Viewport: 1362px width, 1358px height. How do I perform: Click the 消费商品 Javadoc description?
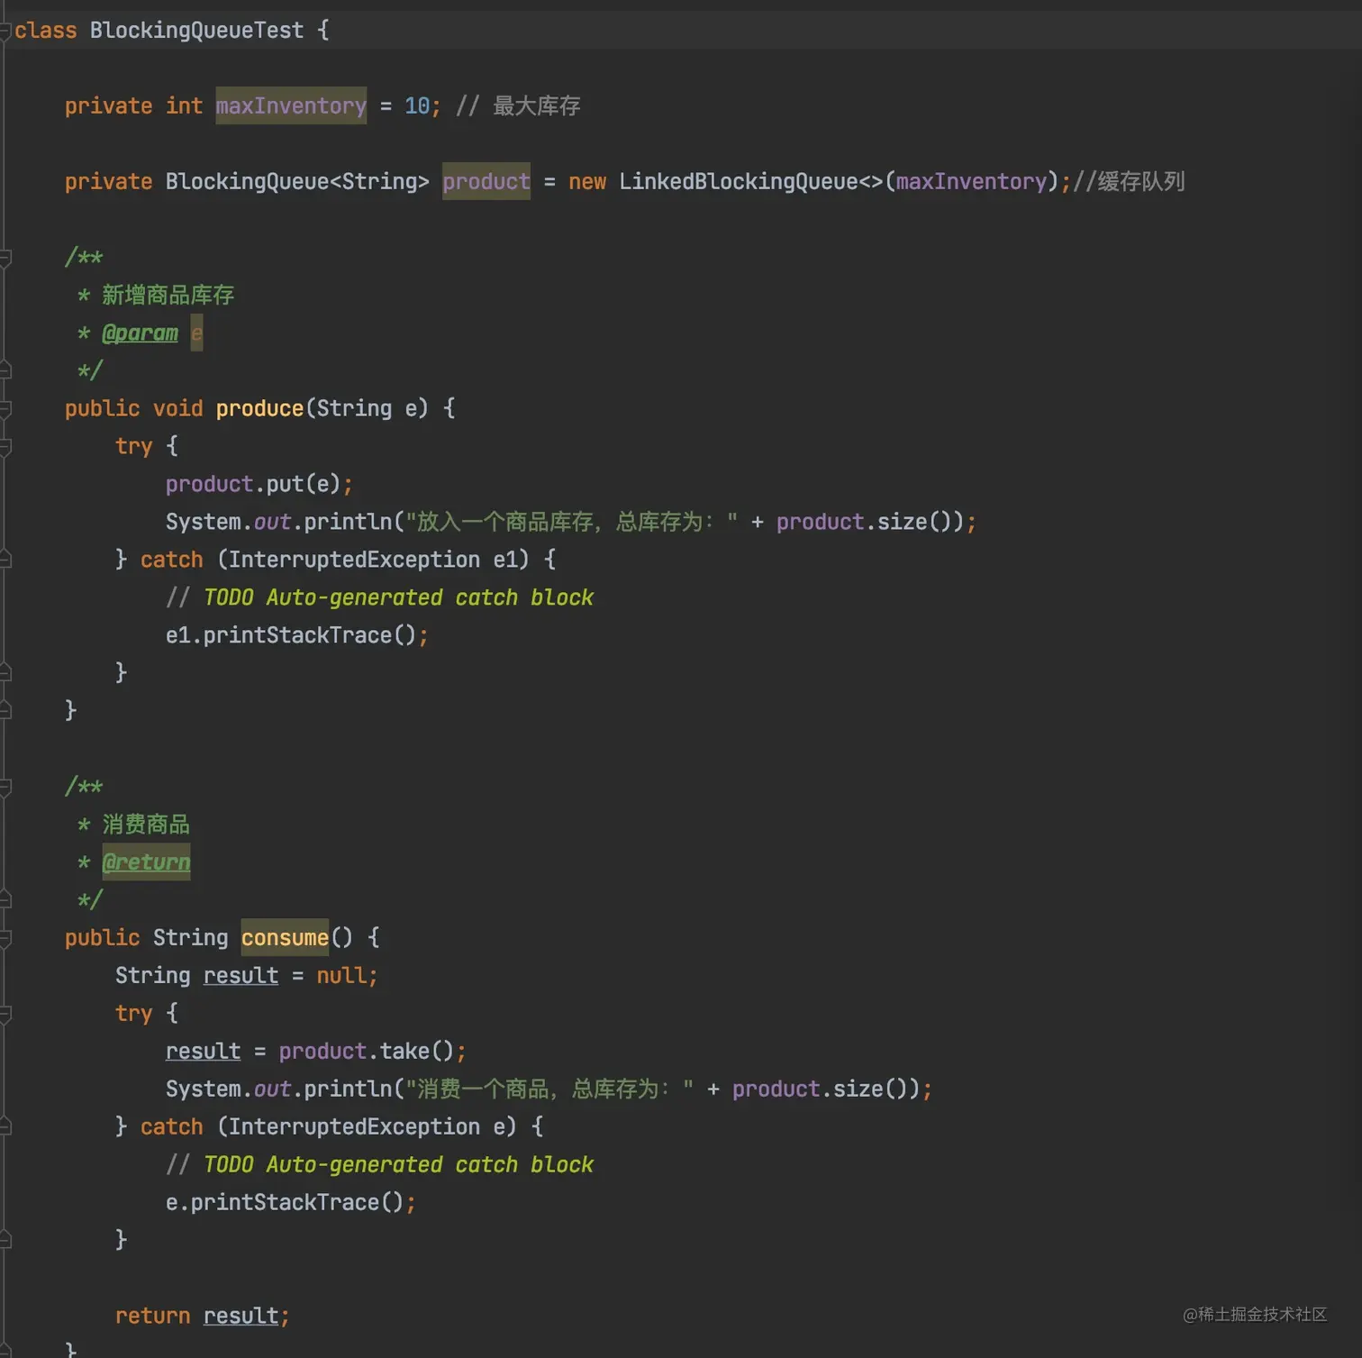(x=146, y=825)
